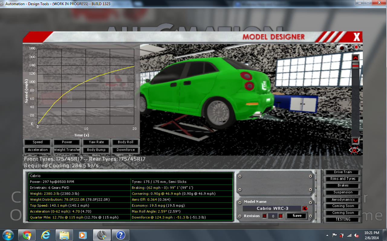Screen dimensions: 387x241
Task: Click the Economy: 19.5 mpg stat
Action: 181,205
